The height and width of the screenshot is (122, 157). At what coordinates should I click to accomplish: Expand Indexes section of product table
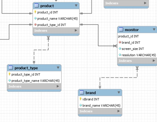76,30
